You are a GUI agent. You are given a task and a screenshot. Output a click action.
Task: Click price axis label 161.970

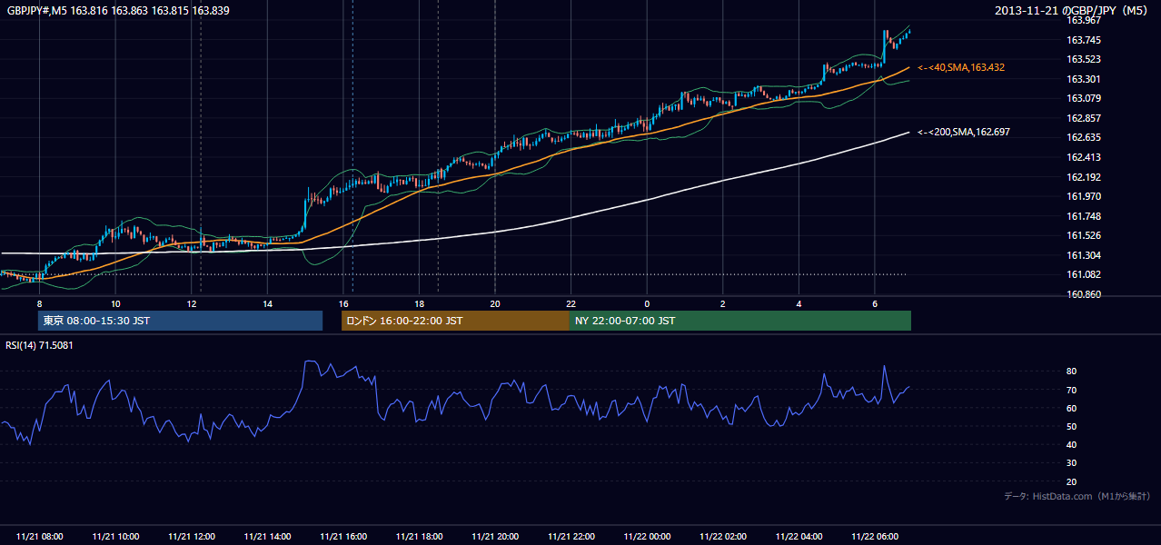pyautogui.click(x=1084, y=196)
